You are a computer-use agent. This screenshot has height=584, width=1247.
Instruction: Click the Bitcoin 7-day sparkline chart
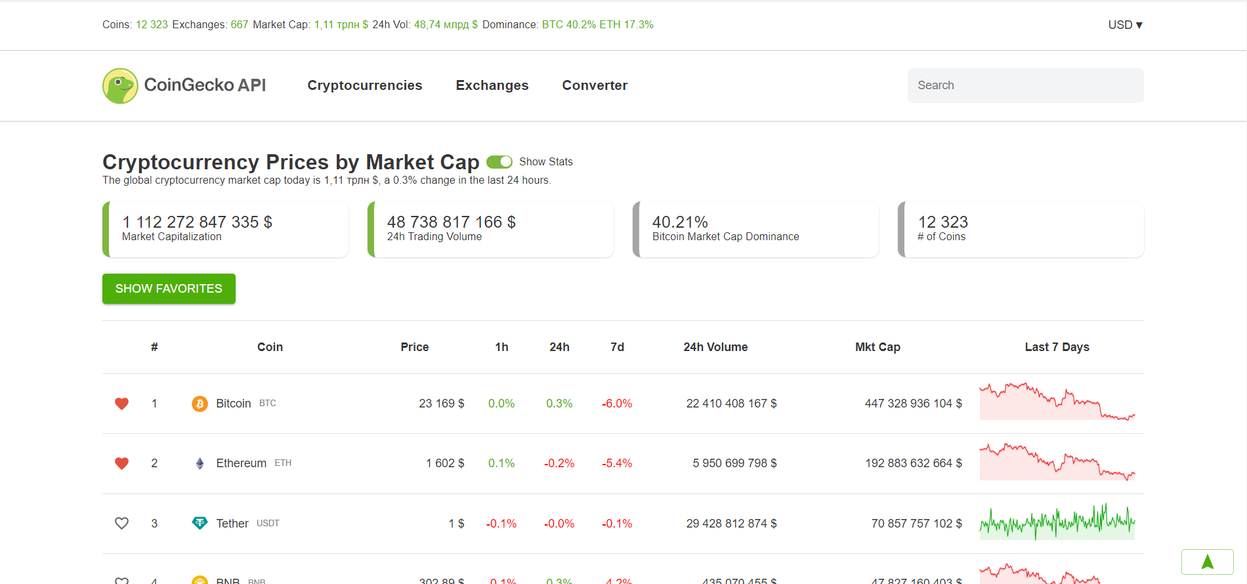(x=1057, y=401)
